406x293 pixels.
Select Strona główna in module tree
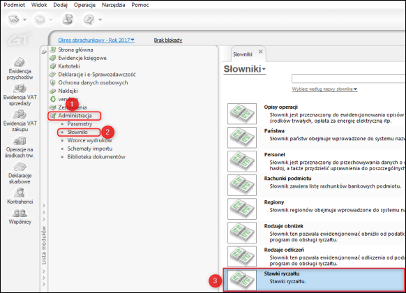[75, 50]
